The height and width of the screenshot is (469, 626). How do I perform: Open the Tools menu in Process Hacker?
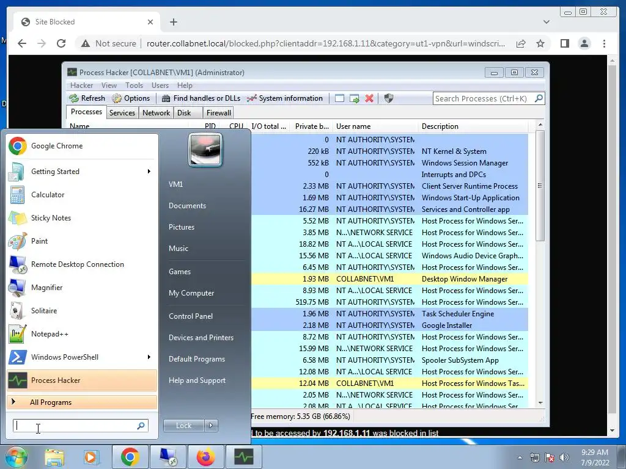134,85
